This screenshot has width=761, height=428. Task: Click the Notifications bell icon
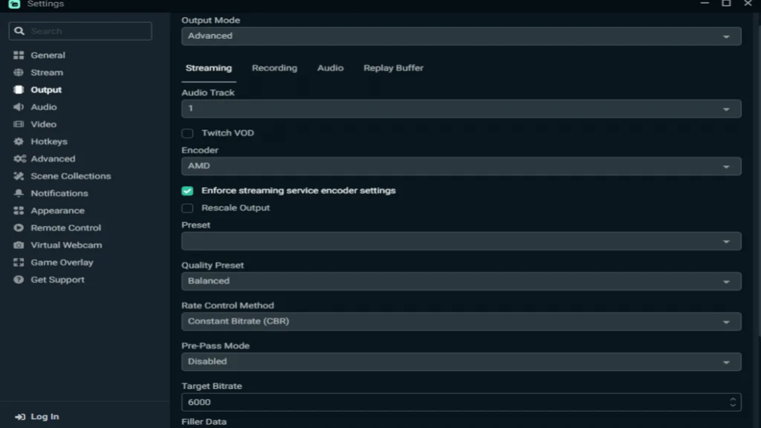tap(19, 193)
